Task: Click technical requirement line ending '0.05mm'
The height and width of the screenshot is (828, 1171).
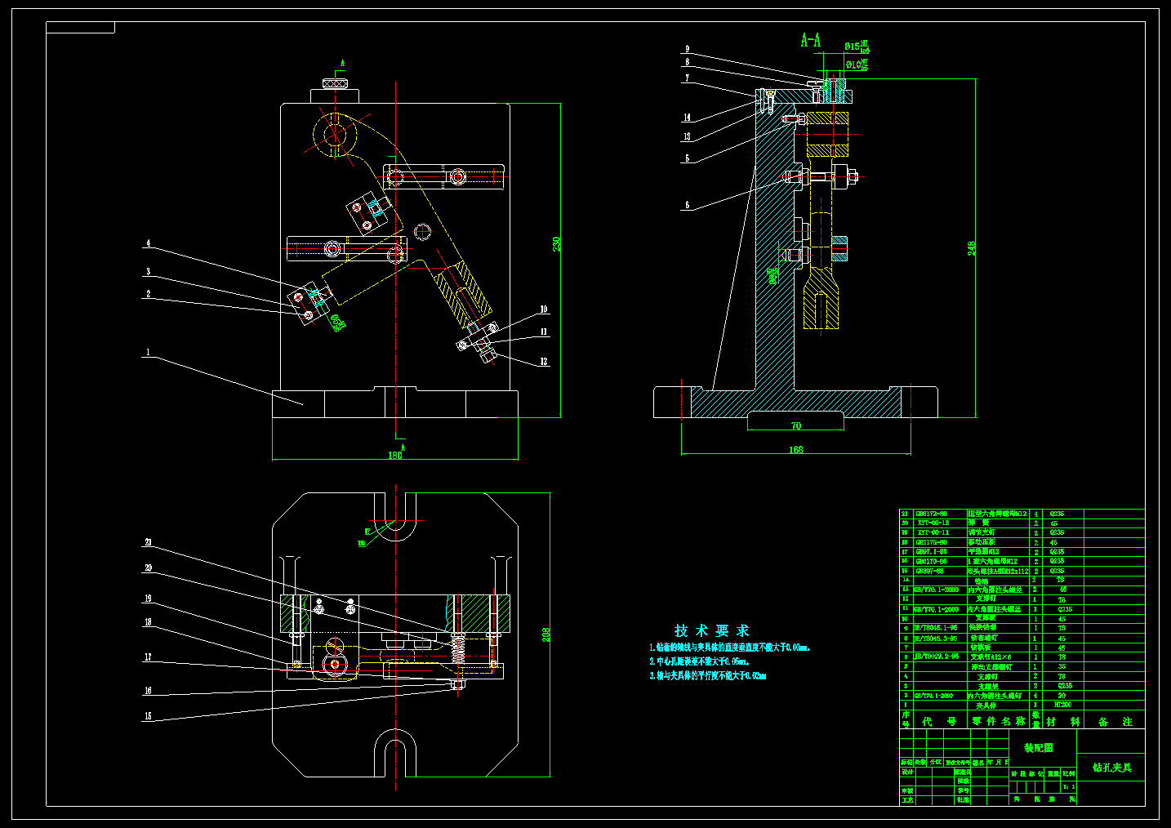Action: [x=700, y=661]
